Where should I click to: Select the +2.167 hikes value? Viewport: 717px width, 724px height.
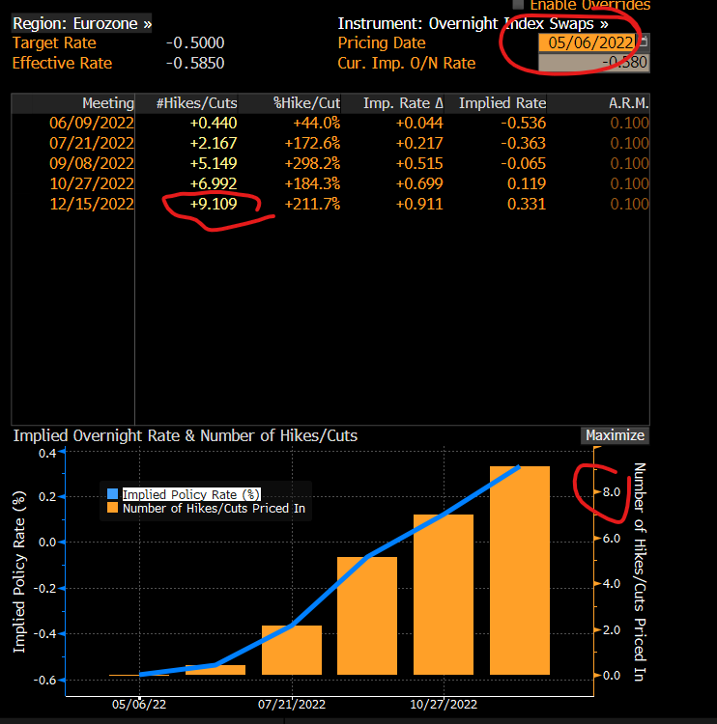(x=214, y=143)
